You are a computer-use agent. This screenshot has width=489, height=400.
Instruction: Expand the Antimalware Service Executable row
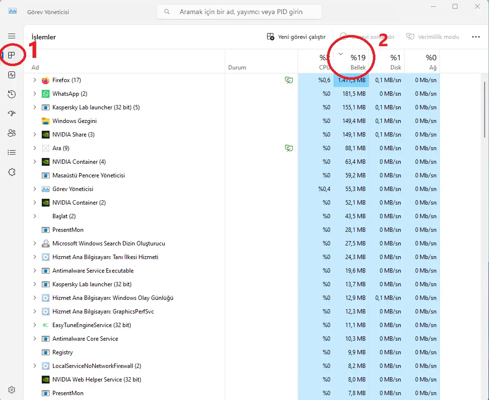(x=34, y=271)
